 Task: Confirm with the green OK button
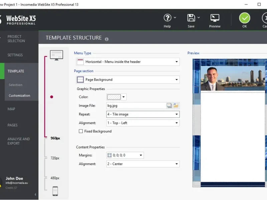click(245, 18)
